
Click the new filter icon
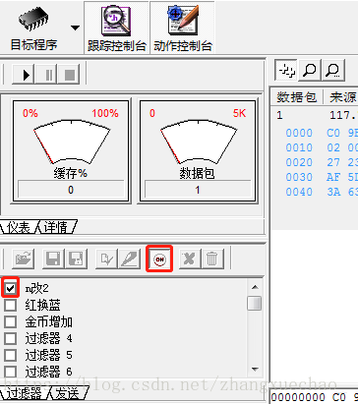[x=106, y=260]
